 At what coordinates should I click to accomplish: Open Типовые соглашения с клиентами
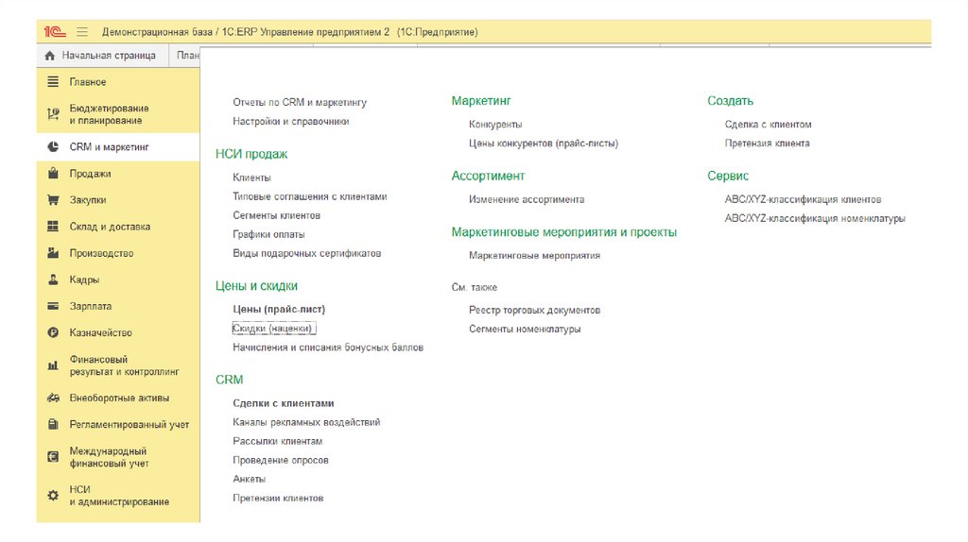[310, 196]
